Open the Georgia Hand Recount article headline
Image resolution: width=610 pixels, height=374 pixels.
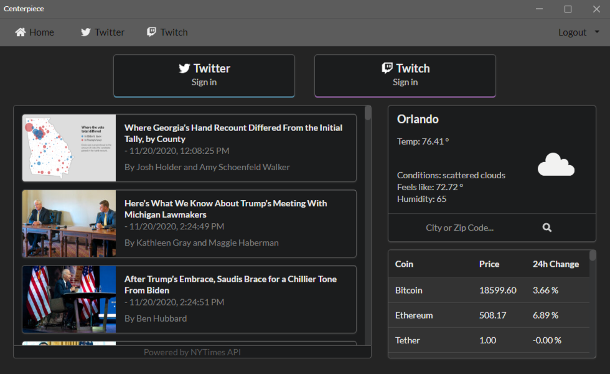point(233,133)
